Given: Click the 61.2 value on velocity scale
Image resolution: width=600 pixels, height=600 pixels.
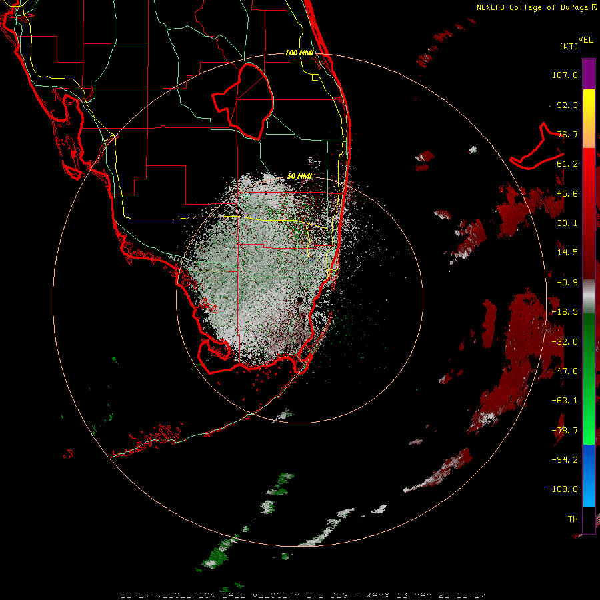Looking at the screenshot, I should [x=567, y=164].
